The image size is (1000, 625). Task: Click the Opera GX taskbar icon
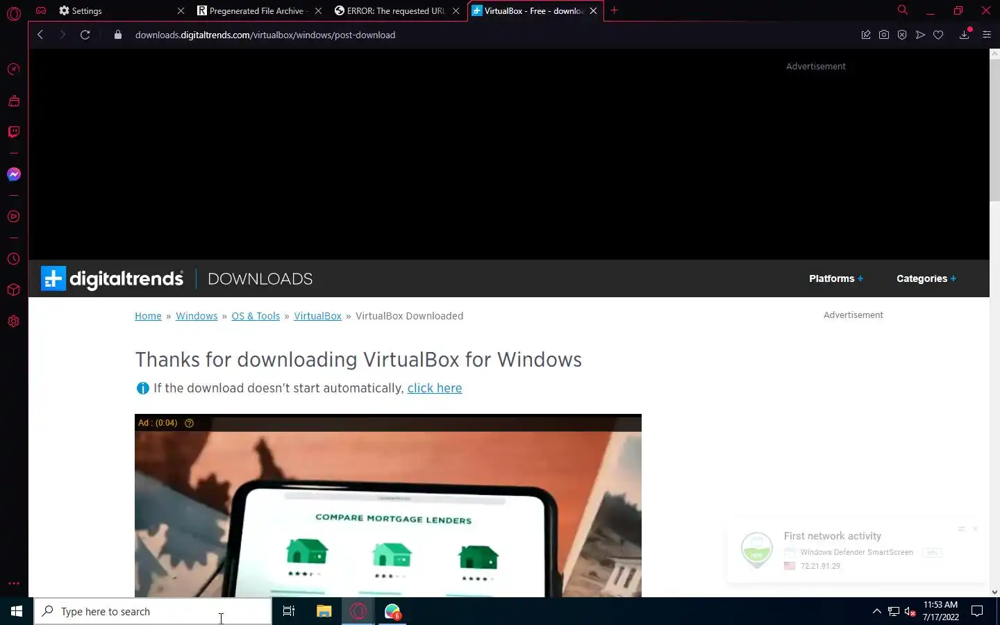point(358,611)
